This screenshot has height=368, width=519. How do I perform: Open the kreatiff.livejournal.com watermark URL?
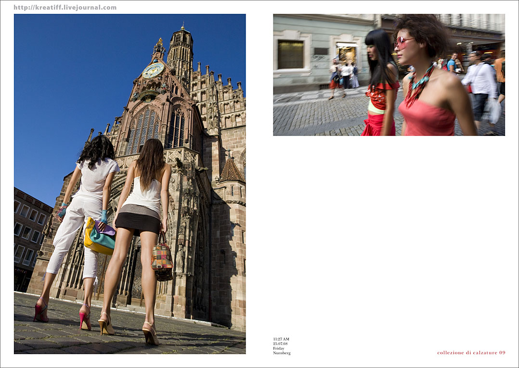(65, 8)
